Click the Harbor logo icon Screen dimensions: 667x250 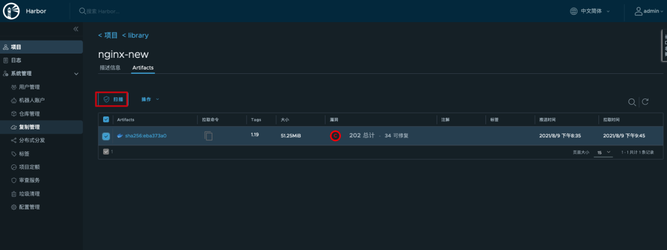pos(10,11)
